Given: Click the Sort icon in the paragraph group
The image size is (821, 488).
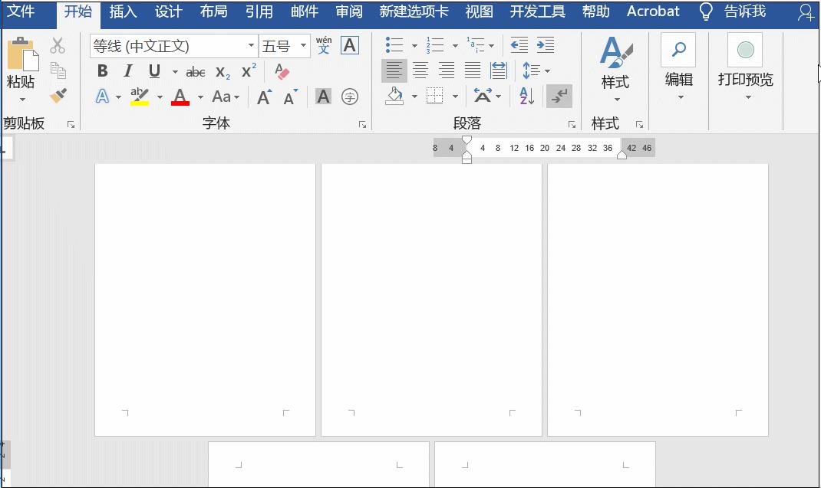Looking at the screenshot, I should pyautogui.click(x=527, y=96).
